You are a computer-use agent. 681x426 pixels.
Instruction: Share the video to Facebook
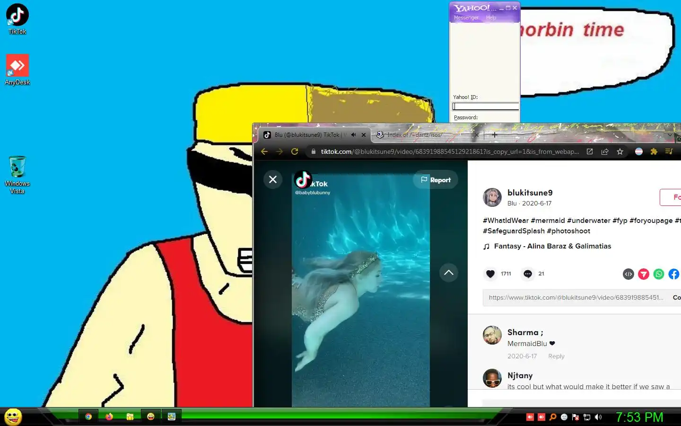(x=674, y=274)
